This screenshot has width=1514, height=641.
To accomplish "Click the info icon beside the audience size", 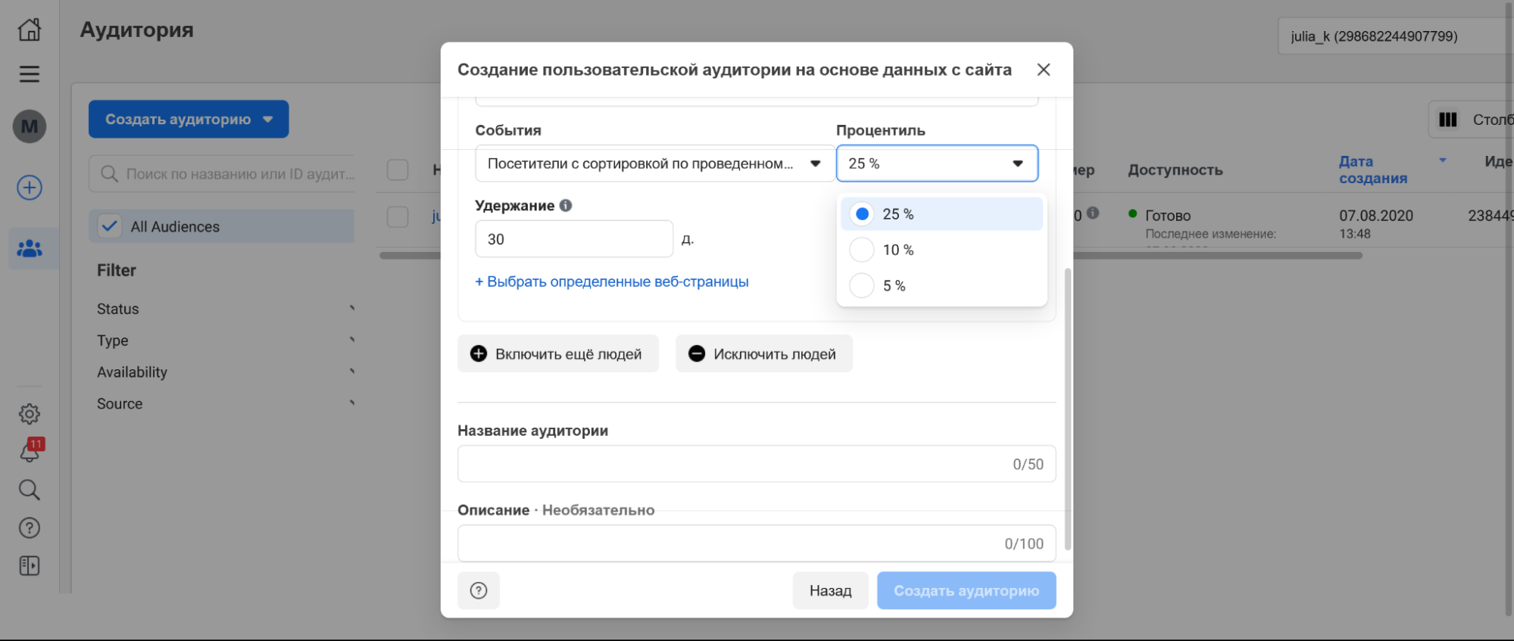I will [x=1093, y=213].
